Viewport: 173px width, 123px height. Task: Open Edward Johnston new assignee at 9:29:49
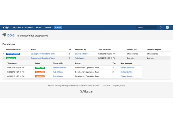(127, 68)
